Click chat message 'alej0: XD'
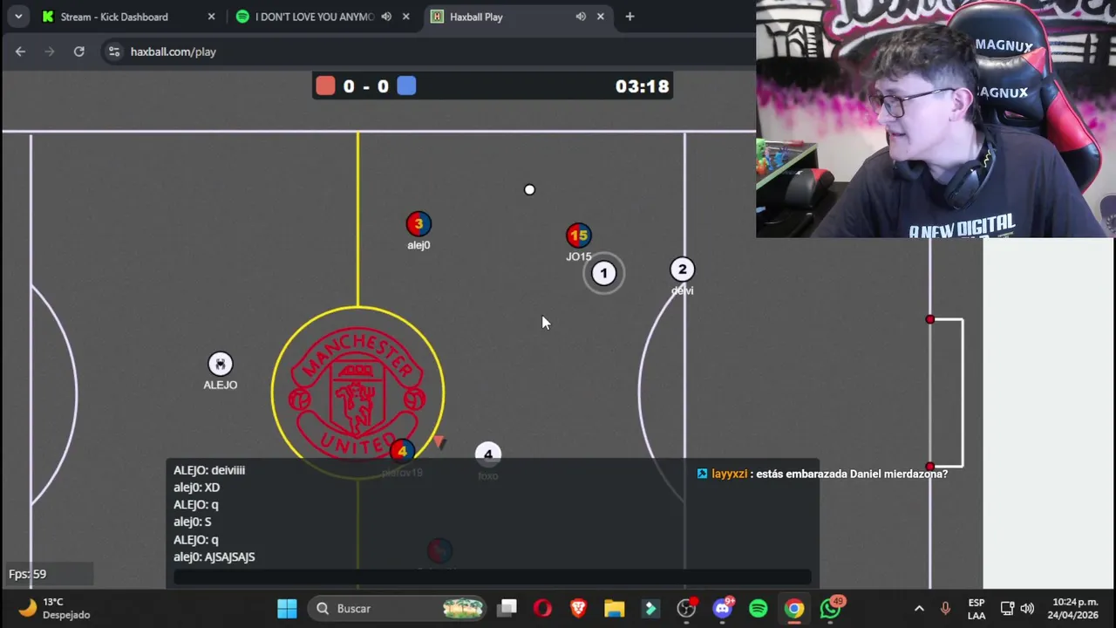The width and height of the screenshot is (1116, 628). tap(196, 488)
